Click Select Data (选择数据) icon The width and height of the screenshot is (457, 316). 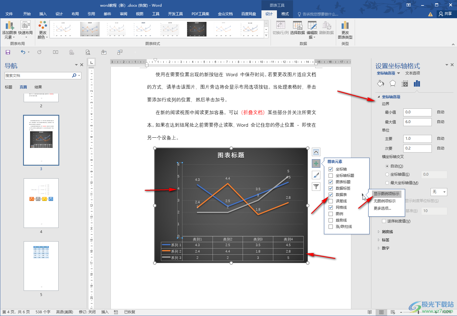tap(297, 28)
